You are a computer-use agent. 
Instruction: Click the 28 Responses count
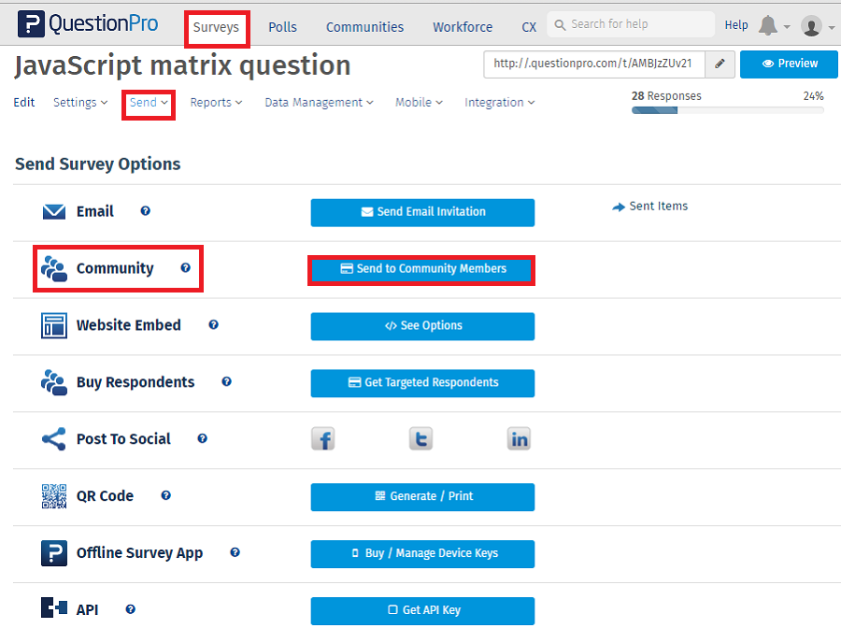click(x=666, y=95)
